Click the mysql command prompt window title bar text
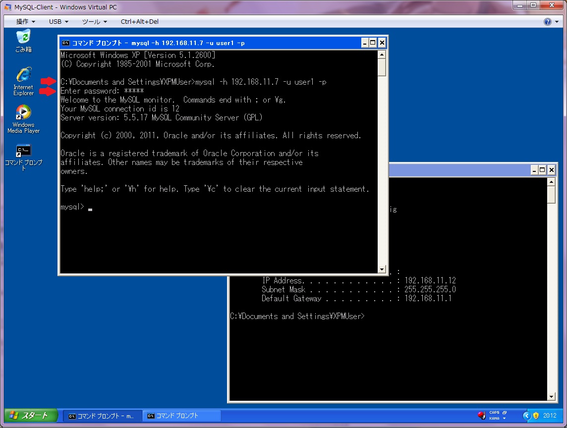This screenshot has width=567, height=428. pyautogui.click(x=159, y=43)
